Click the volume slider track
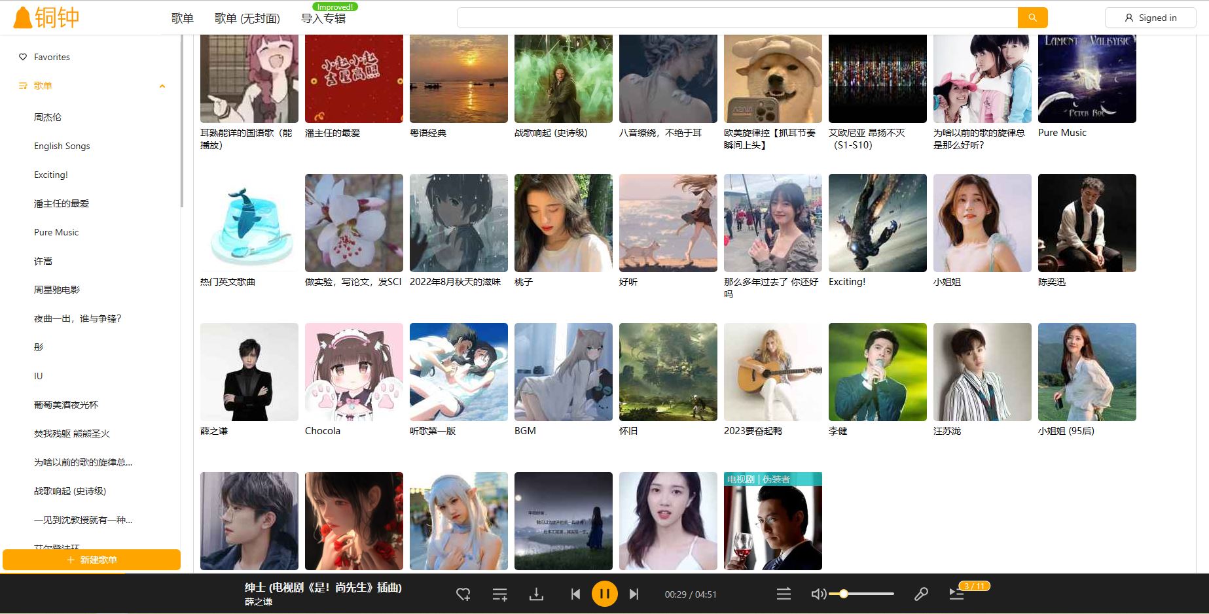Screen dimensions: 1209x614 pos(871,594)
